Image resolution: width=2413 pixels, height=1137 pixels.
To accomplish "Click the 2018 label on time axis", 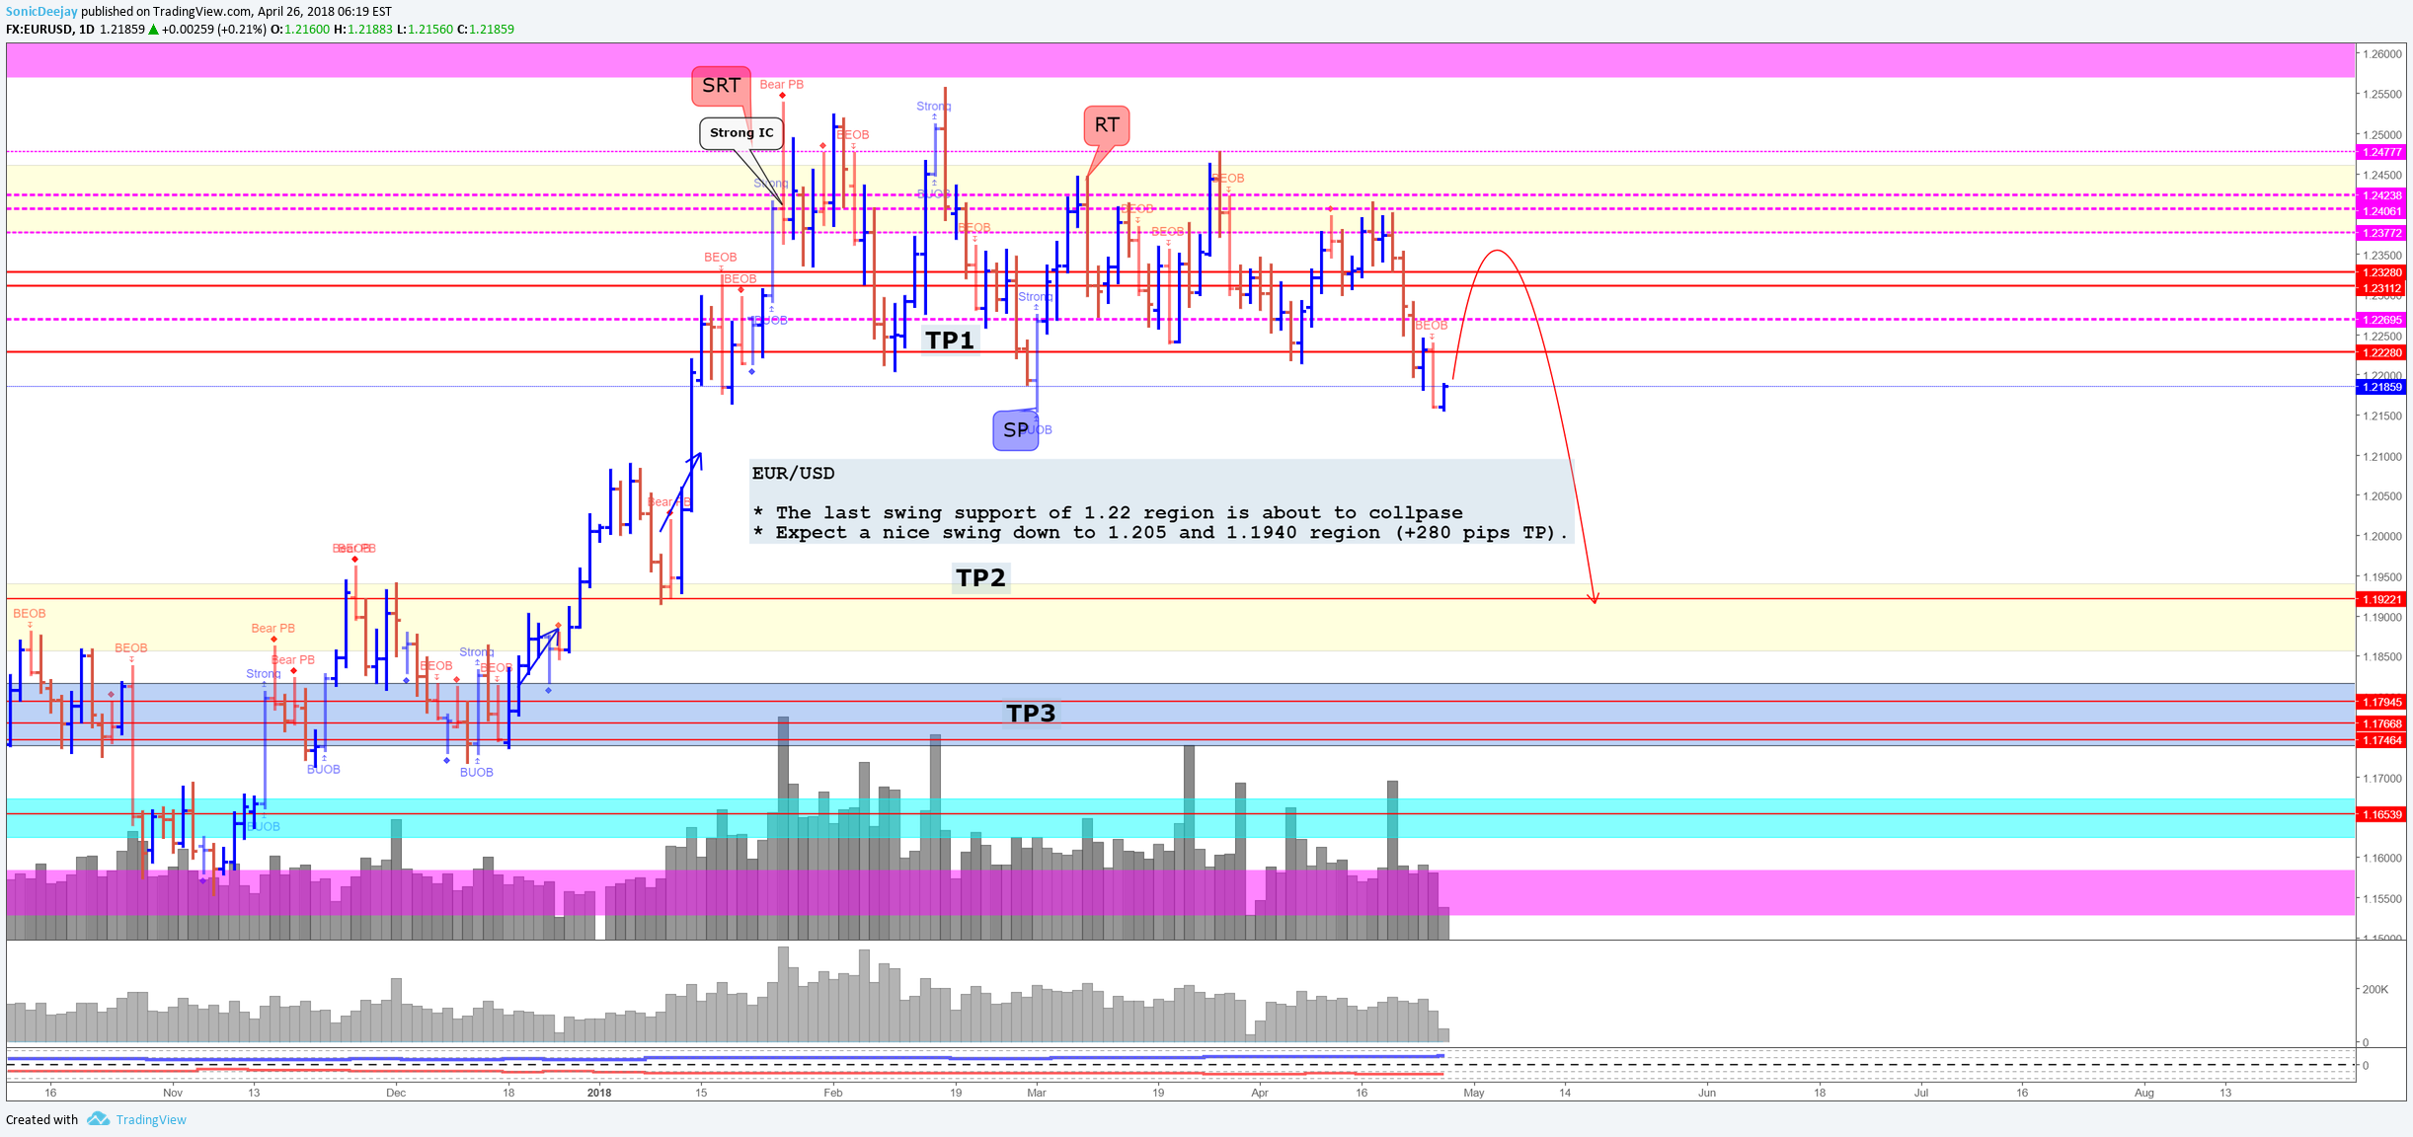I will (x=598, y=1093).
